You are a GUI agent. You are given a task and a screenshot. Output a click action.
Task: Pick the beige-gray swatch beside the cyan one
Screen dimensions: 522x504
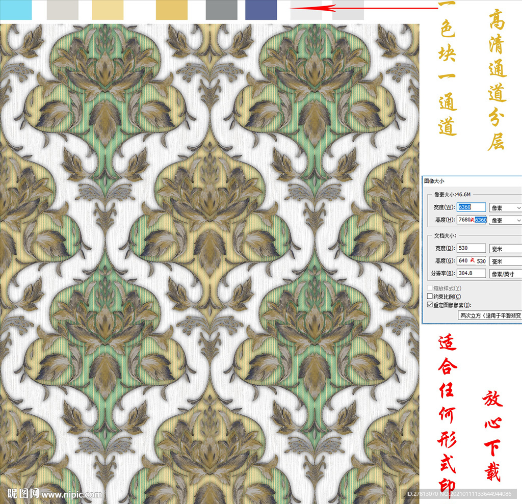(63, 10)
